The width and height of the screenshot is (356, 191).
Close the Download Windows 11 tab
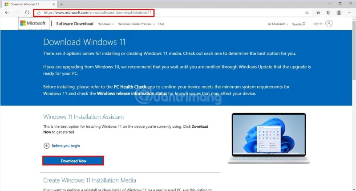click(54, 4)
